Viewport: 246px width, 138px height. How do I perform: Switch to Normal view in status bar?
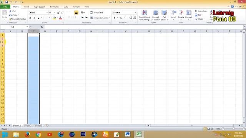[x=205, y=129]
